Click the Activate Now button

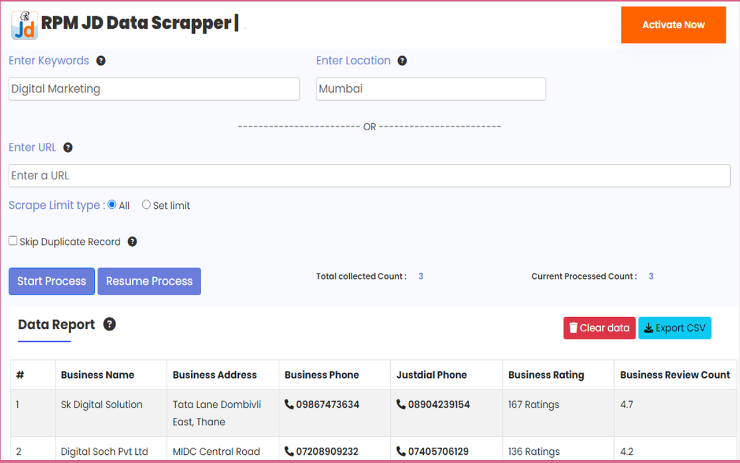[x=674, y=25]
